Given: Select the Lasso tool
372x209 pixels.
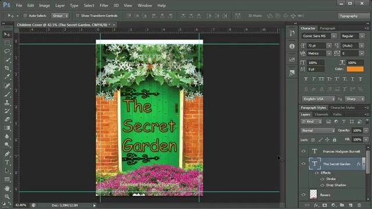Looking at the screenshot, I should click(x=7, y=52).
